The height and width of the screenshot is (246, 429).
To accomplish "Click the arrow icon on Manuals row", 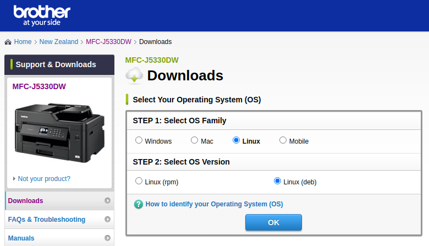I will coord(107,238).
